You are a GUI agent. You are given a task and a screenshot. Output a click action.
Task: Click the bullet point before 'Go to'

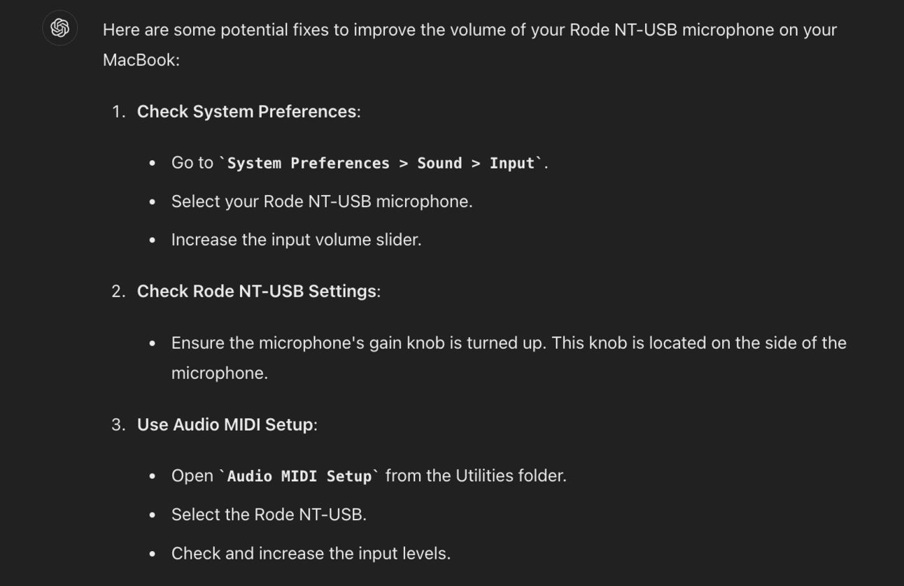point(153,164)
